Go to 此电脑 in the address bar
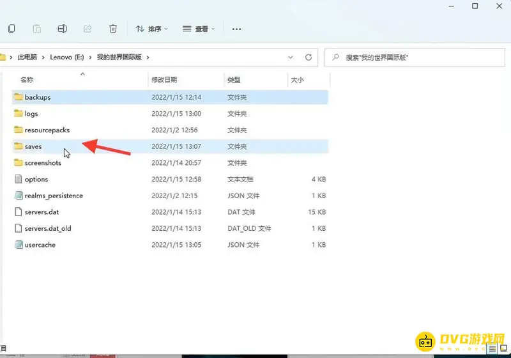Screen dimensions: 511x358 pyautogui.click(x=27, y=57)
